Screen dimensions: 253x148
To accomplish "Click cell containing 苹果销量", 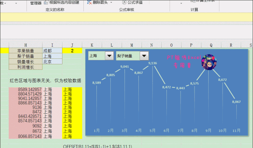I will tap(26, 51).
